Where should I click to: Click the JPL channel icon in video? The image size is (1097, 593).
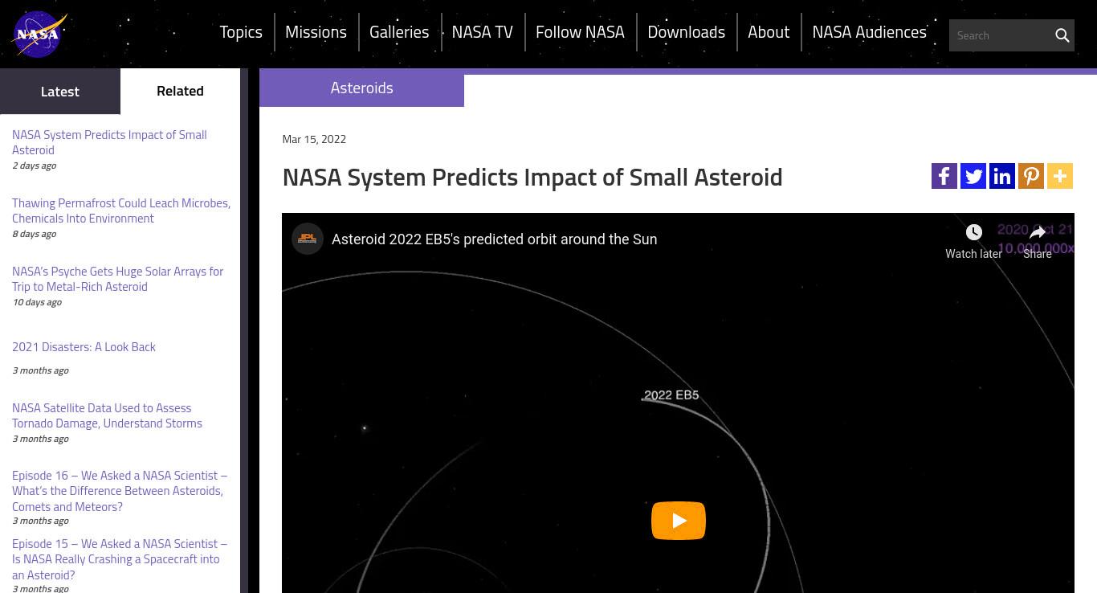click(308, 239)
